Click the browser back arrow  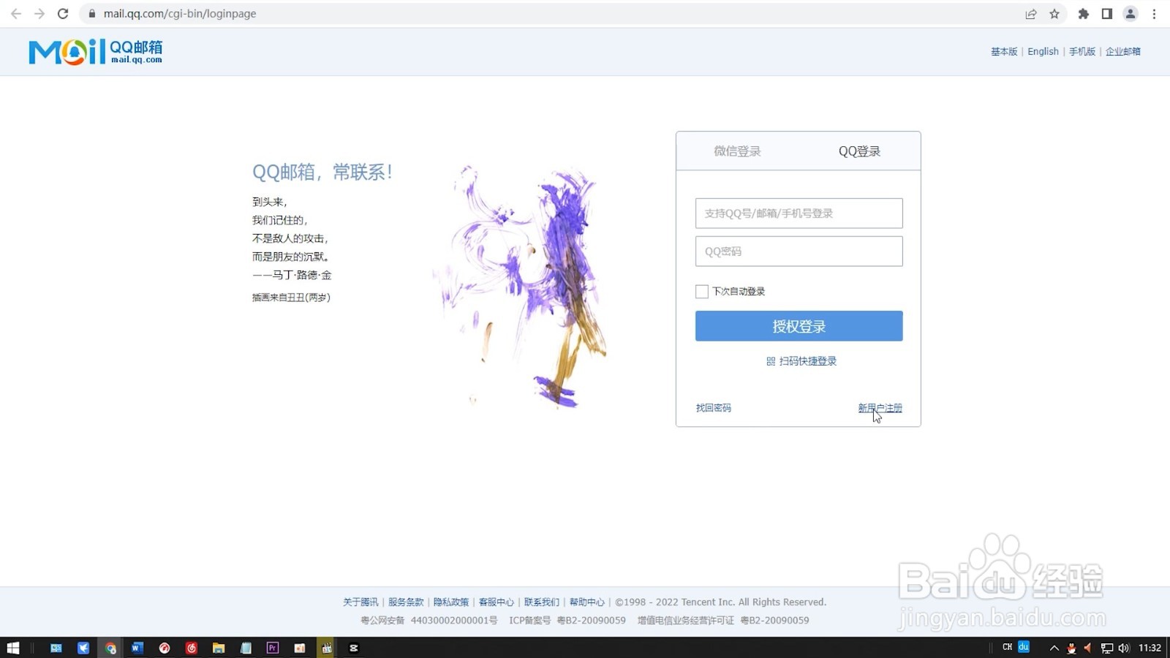tap(15, 13)
